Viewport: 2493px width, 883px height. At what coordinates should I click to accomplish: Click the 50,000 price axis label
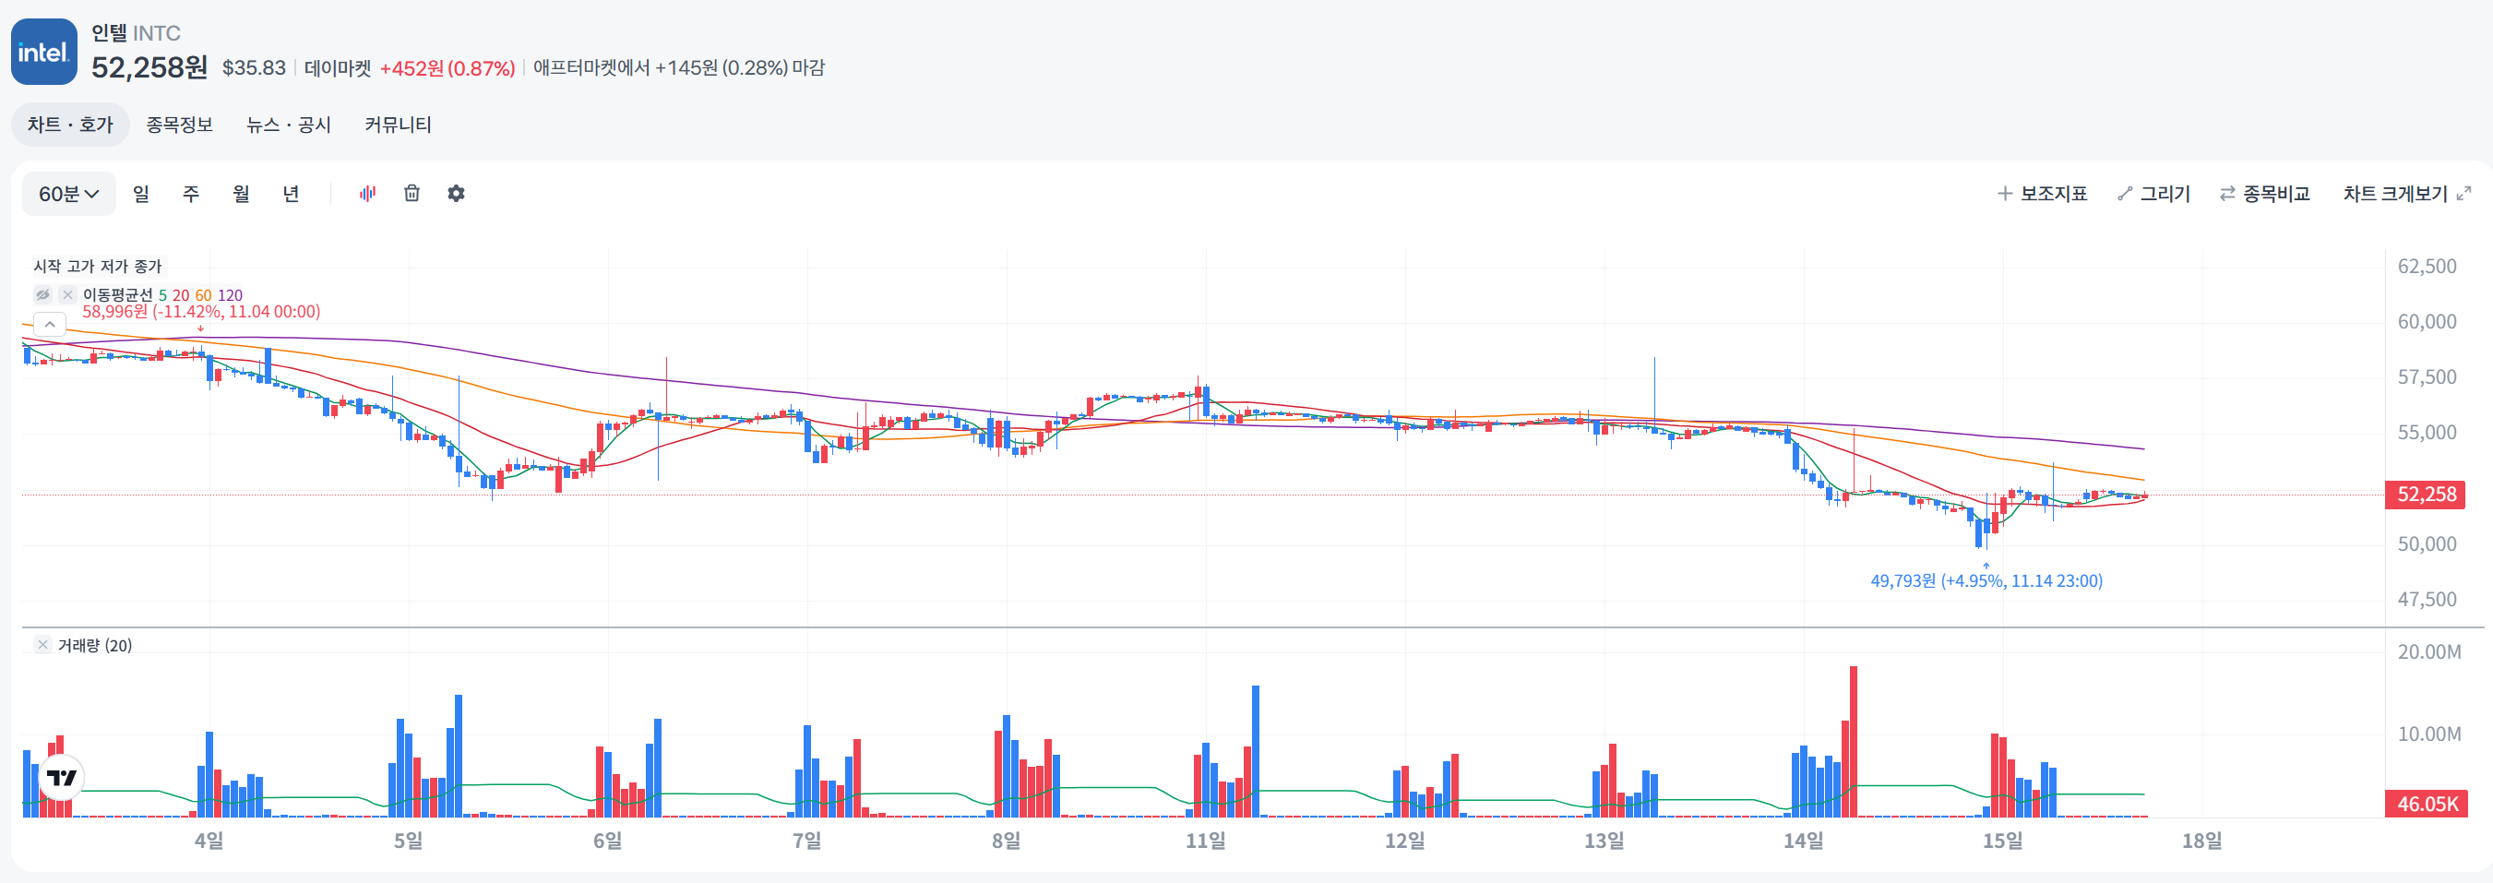click(x=2427, y=544)
